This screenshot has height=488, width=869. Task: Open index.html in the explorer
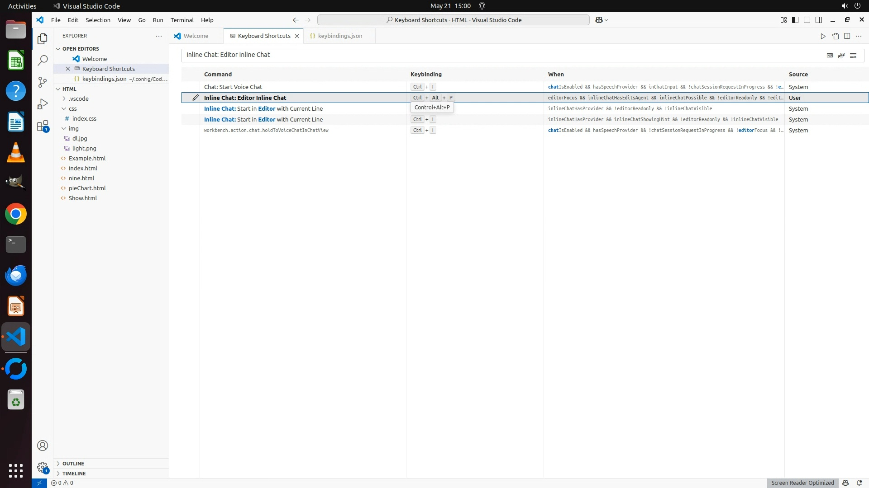(83, 168)
